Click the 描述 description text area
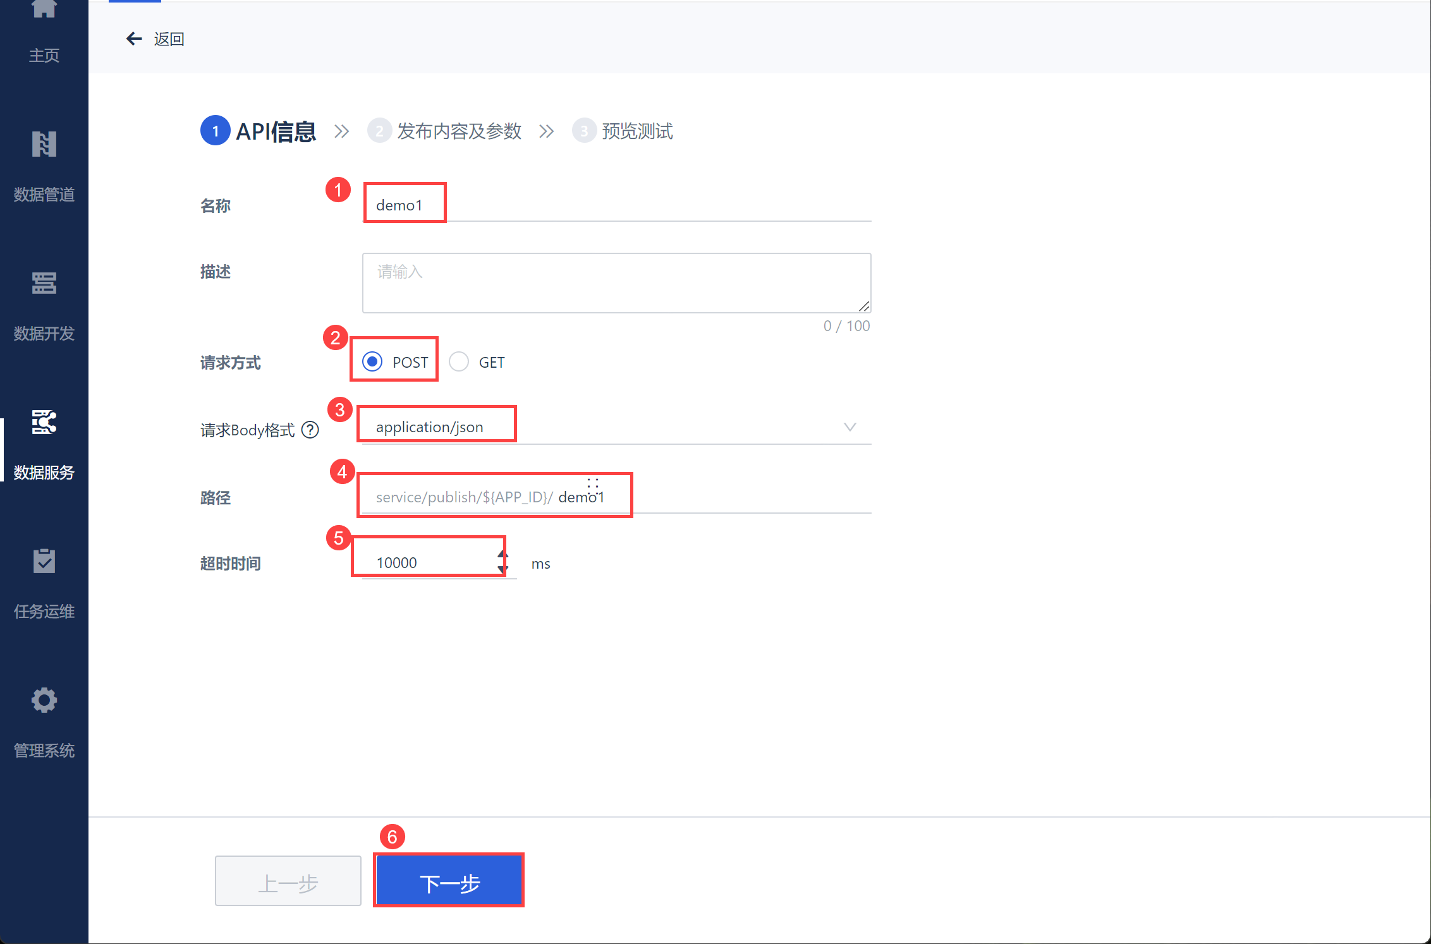The height and width of the screenshot is (944, 1431). tap(616, 283)
